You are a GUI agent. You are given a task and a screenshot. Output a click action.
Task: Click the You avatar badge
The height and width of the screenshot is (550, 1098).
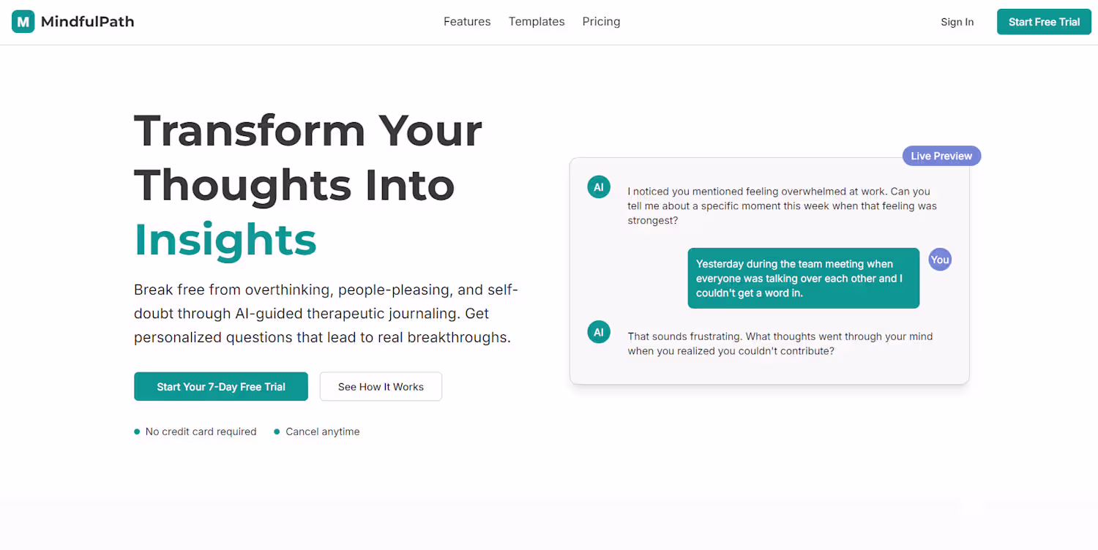click(x=940, y=260)
